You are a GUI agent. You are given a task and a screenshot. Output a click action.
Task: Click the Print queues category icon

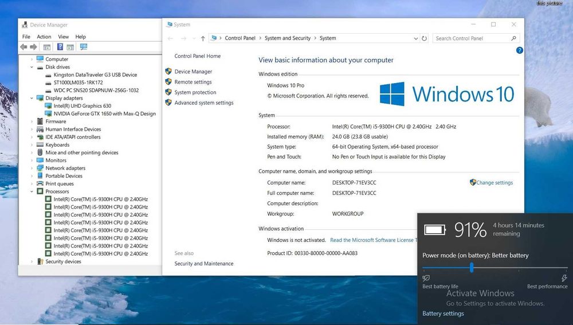40,183
